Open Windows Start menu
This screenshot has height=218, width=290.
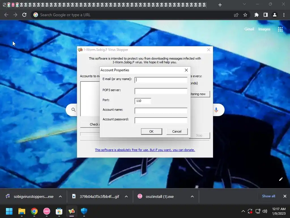[x=9, y=211]
